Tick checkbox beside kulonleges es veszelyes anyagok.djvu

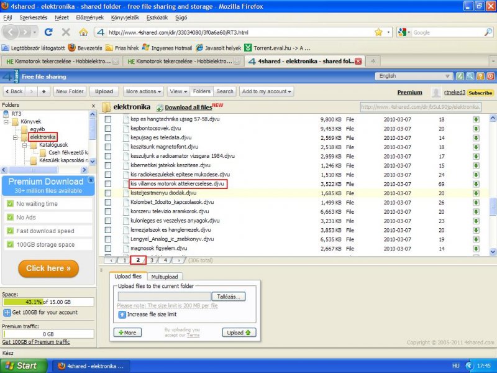coord(108,221)
